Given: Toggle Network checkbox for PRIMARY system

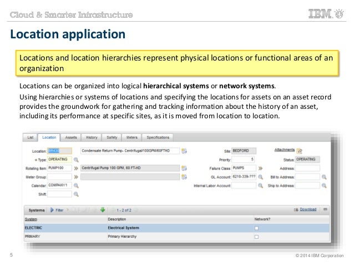Looking at the screenshot, I should pyautogui.click(x=256, y=237).
